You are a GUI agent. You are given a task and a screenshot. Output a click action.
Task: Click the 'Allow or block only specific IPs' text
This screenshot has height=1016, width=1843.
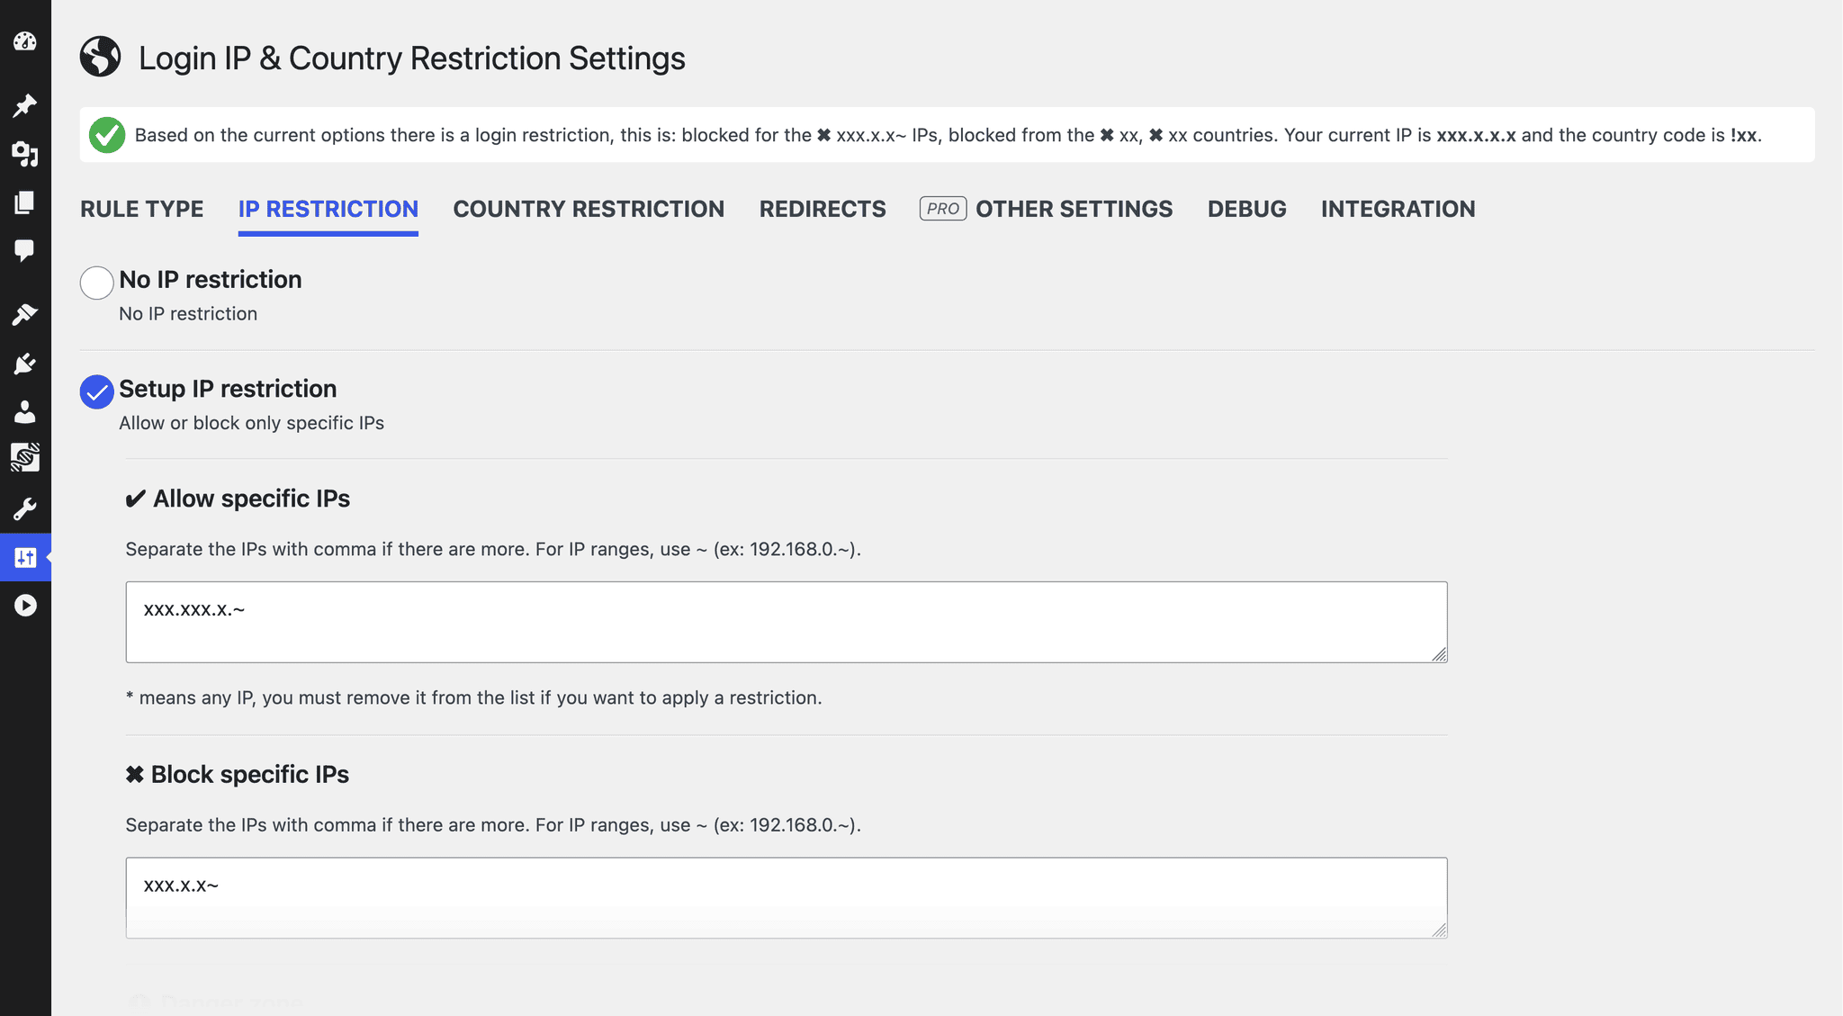tap(252, 423)
